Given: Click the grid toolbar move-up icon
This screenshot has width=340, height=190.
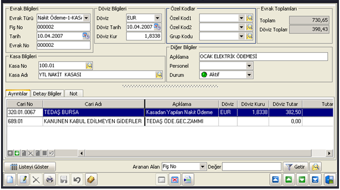Looking at the screenshot, I should point(10,153).
